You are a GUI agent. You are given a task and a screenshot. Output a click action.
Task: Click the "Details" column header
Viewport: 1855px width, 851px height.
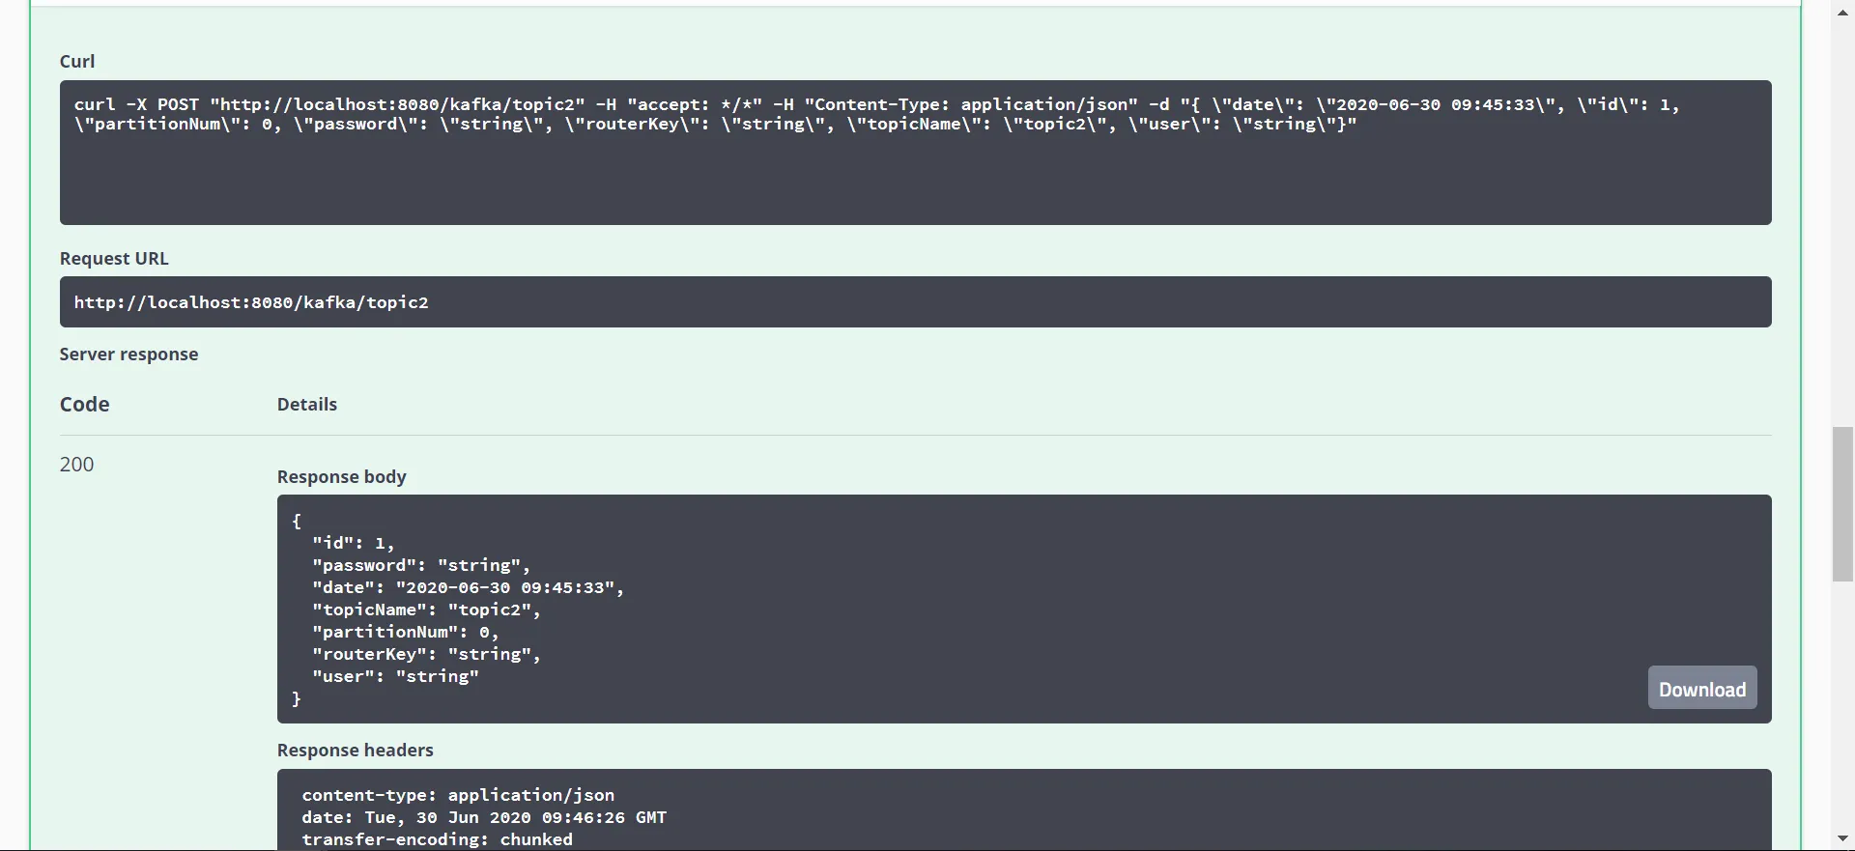(x=307, y=405)
